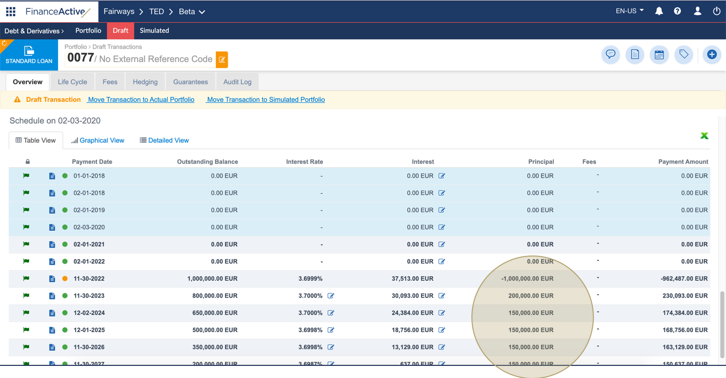Click the blue plus icon to add new item
This screenshot has height=378, width=726.
(x=711, y=55)
